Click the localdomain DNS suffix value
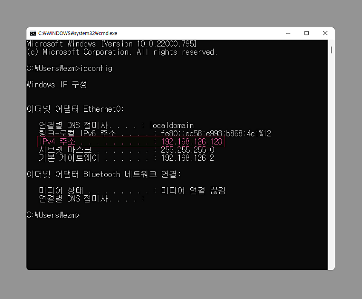 click(x=172, y=125)
